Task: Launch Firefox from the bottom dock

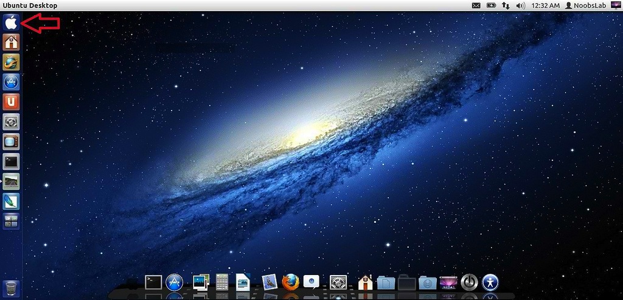Action: 290,282
